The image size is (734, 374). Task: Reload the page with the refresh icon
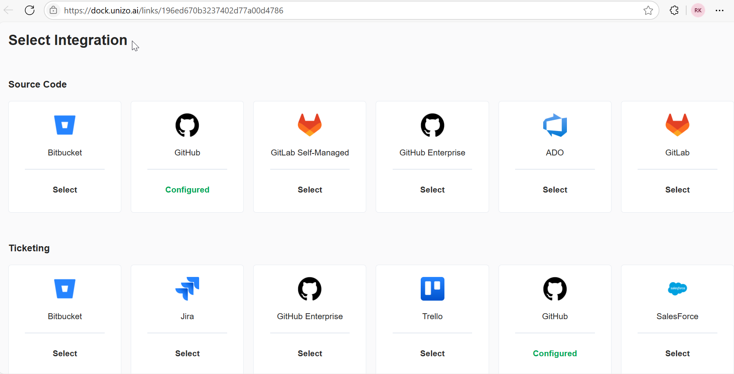(x=30, y=10)
